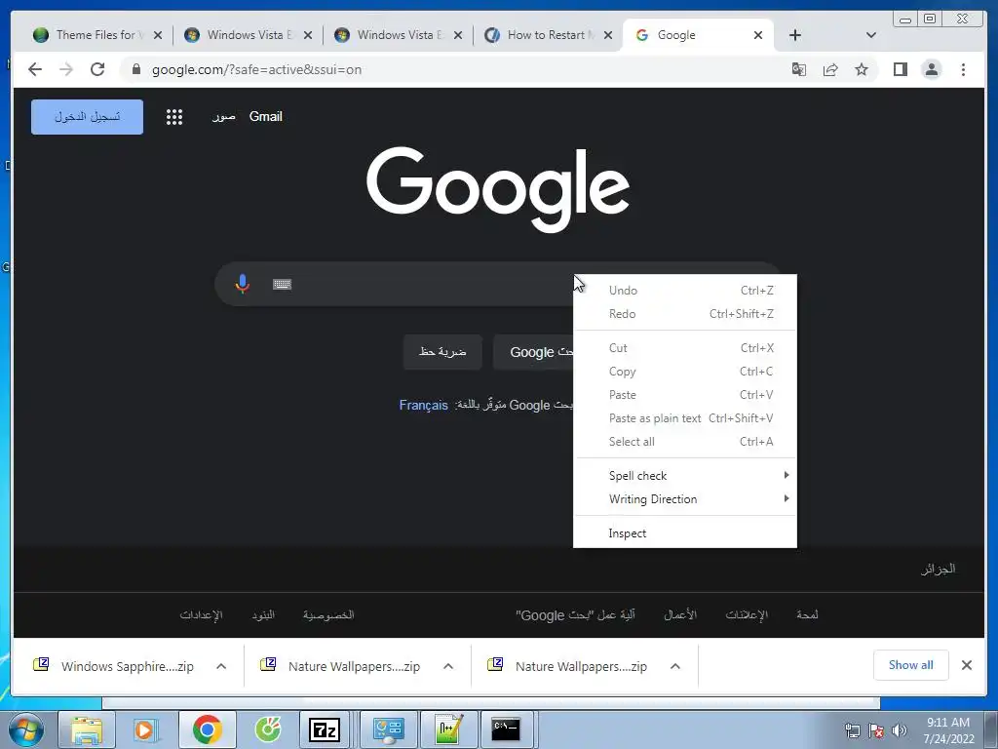Viewport: 998px width, 749px height.
Task: Open the Chrome three-dot menu
Action: pyautogui.click(x=963, y=69)
